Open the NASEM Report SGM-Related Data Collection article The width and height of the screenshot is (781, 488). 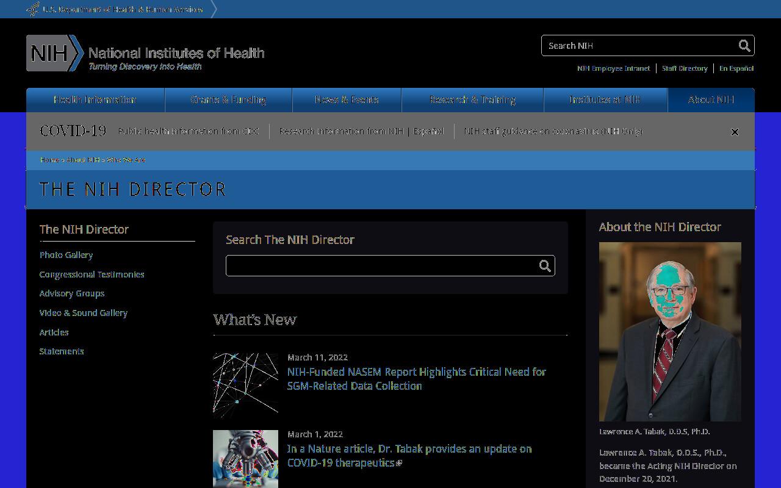pos(417,379)
